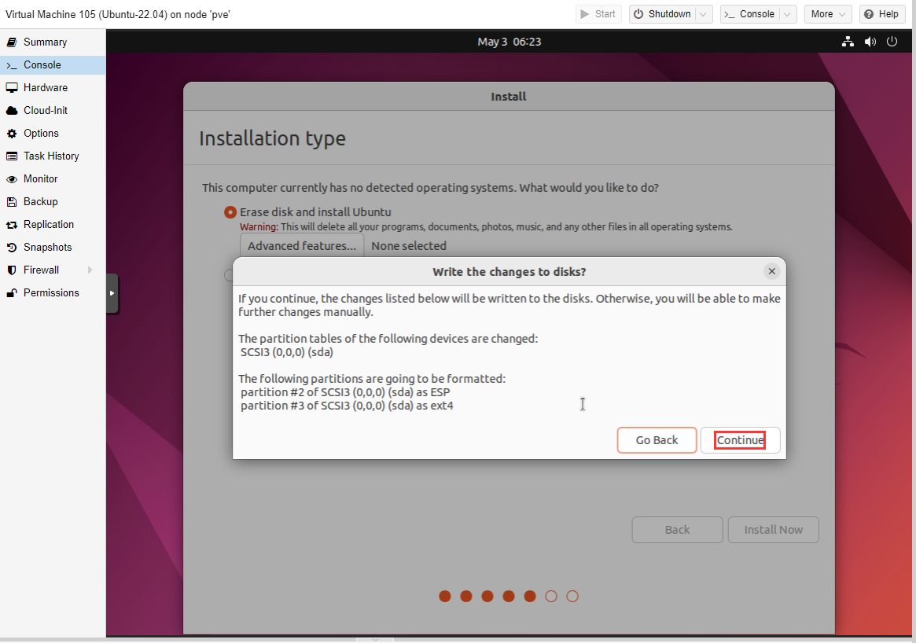The width and height of the screenshot is (916, 643).
Task: Open the Backup floppy icon
Action: pos(12,202)
